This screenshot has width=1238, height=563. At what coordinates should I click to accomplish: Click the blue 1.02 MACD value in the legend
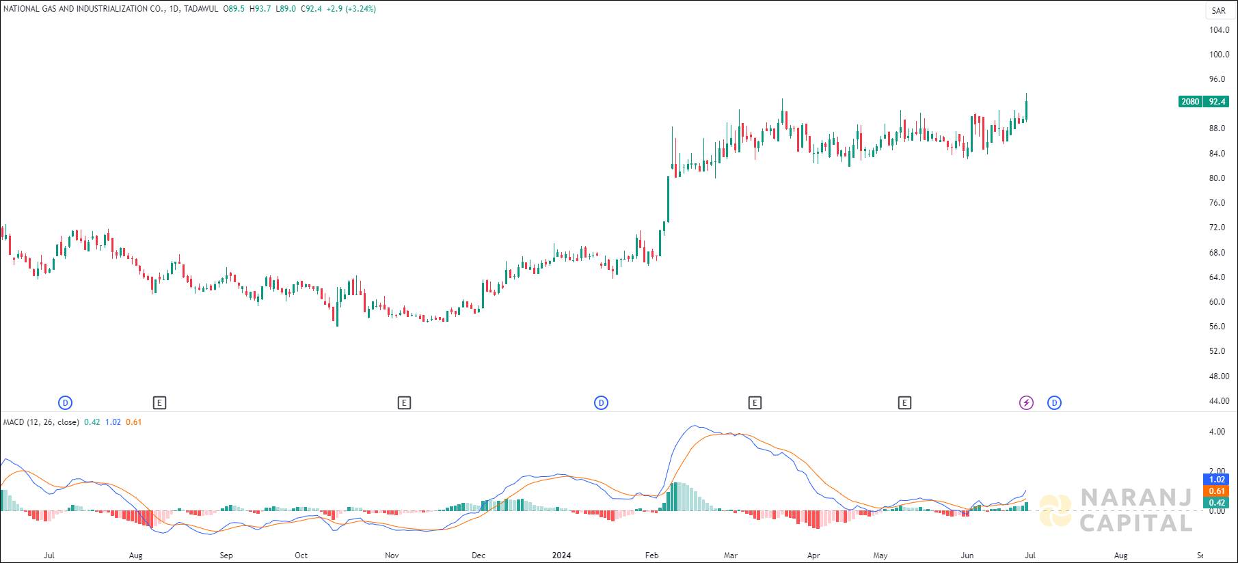(113, 422)
